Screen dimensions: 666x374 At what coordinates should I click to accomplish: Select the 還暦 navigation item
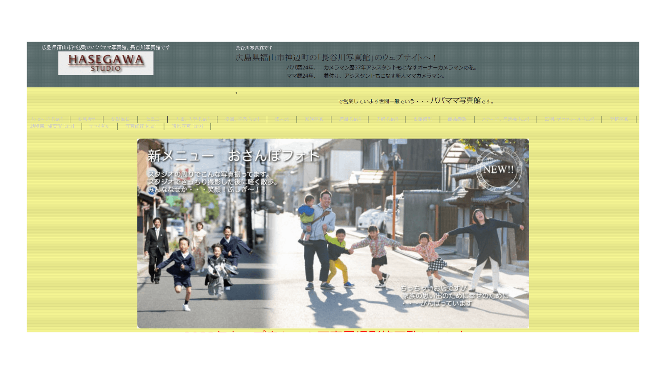(x=349, y=119)
